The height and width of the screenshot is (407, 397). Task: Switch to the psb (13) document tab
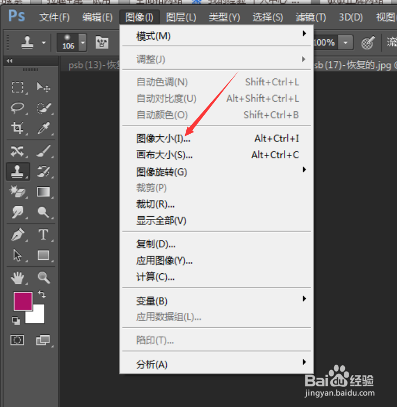click(x=90, y=65)
